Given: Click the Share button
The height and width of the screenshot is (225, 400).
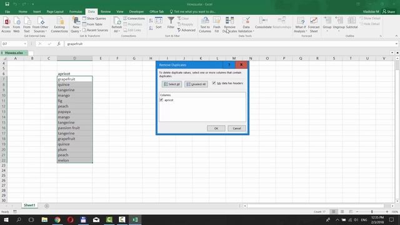Looking at the screenshot, I should [x=389, y=11].
